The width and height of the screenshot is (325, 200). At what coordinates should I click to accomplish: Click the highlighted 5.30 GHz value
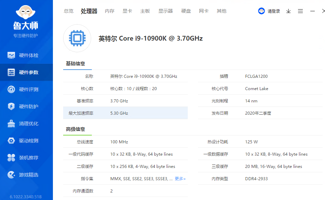(119, 113)
